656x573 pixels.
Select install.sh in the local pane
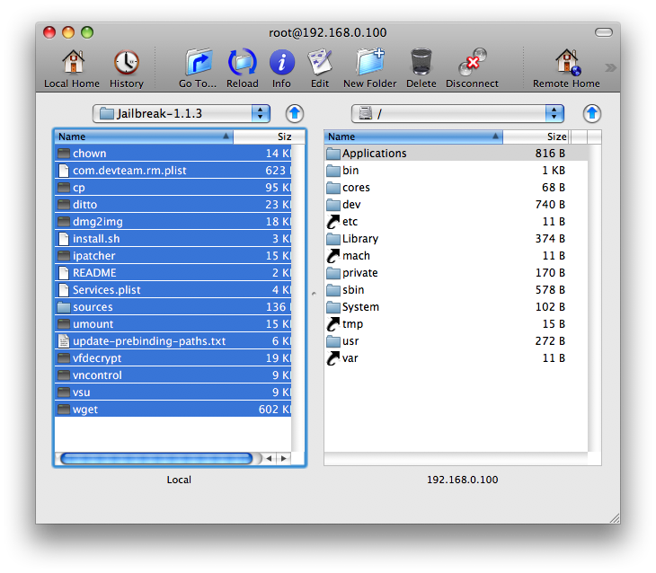(x=95, y=239)
